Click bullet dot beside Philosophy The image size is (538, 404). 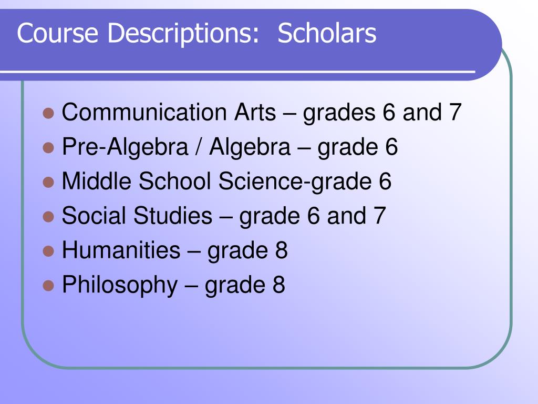click(x=48, y=286)
